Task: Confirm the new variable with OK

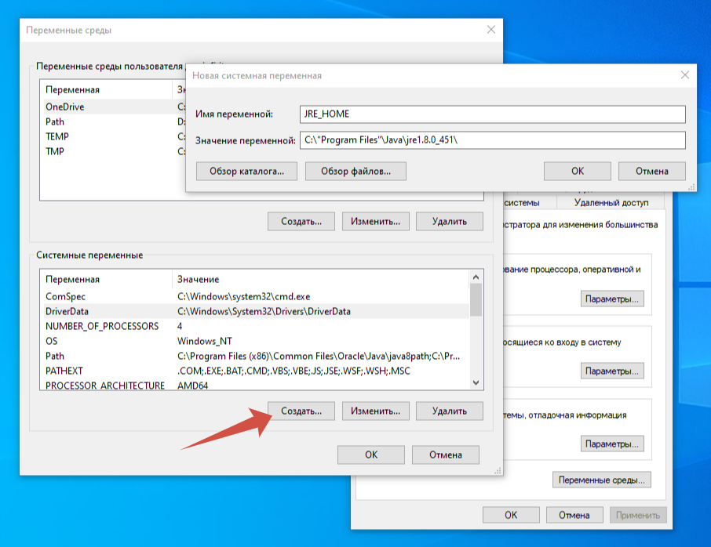Action: click(x=578, y=171)
